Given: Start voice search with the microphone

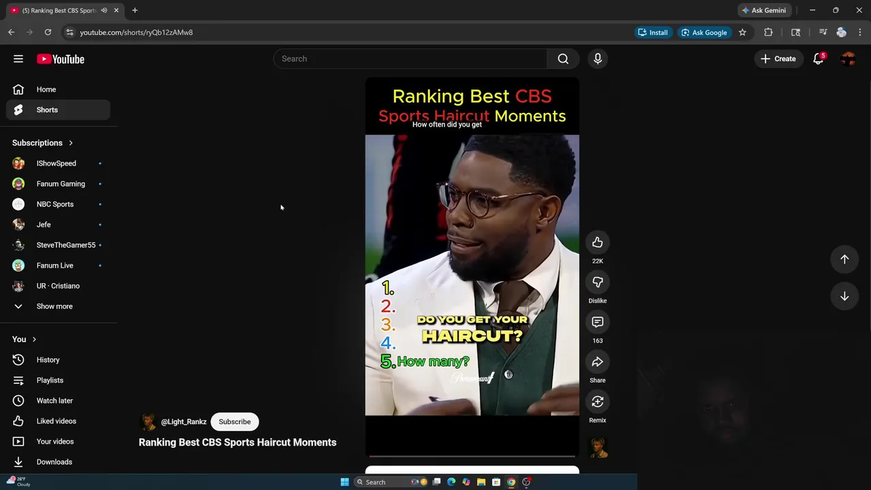Looking at the screenshot, I should (x=597, y=59).
